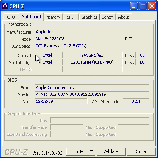This screenshot has width=158, height=158.
Task: Click the CPU Microcode label
Action: click(x=106, y=102)
